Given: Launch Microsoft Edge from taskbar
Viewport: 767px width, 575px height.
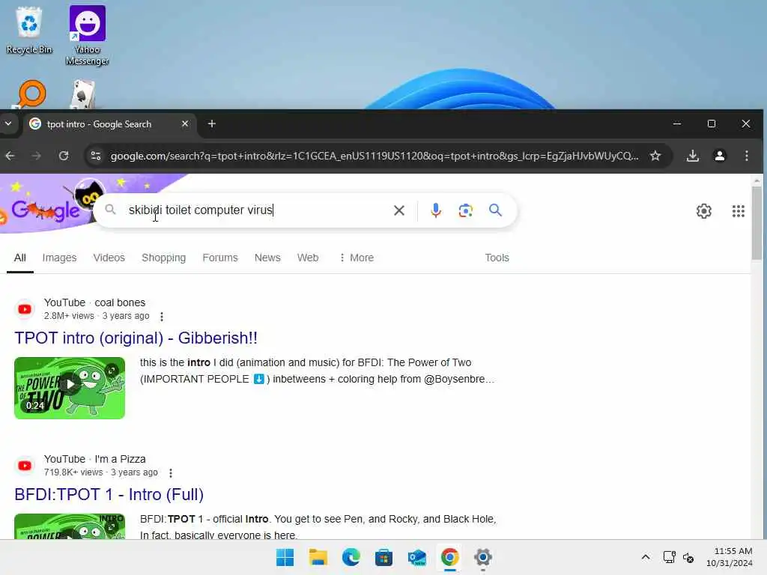Looking at the screenshot, I should (351, 557).
